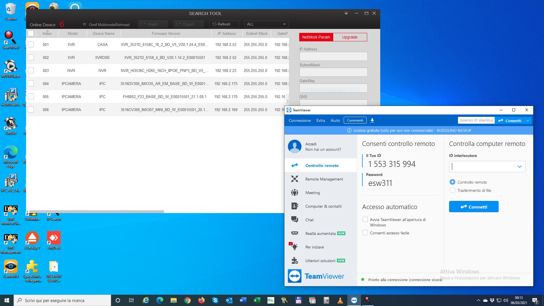Open Computer & contatti in sidebar

click(320, 206)
